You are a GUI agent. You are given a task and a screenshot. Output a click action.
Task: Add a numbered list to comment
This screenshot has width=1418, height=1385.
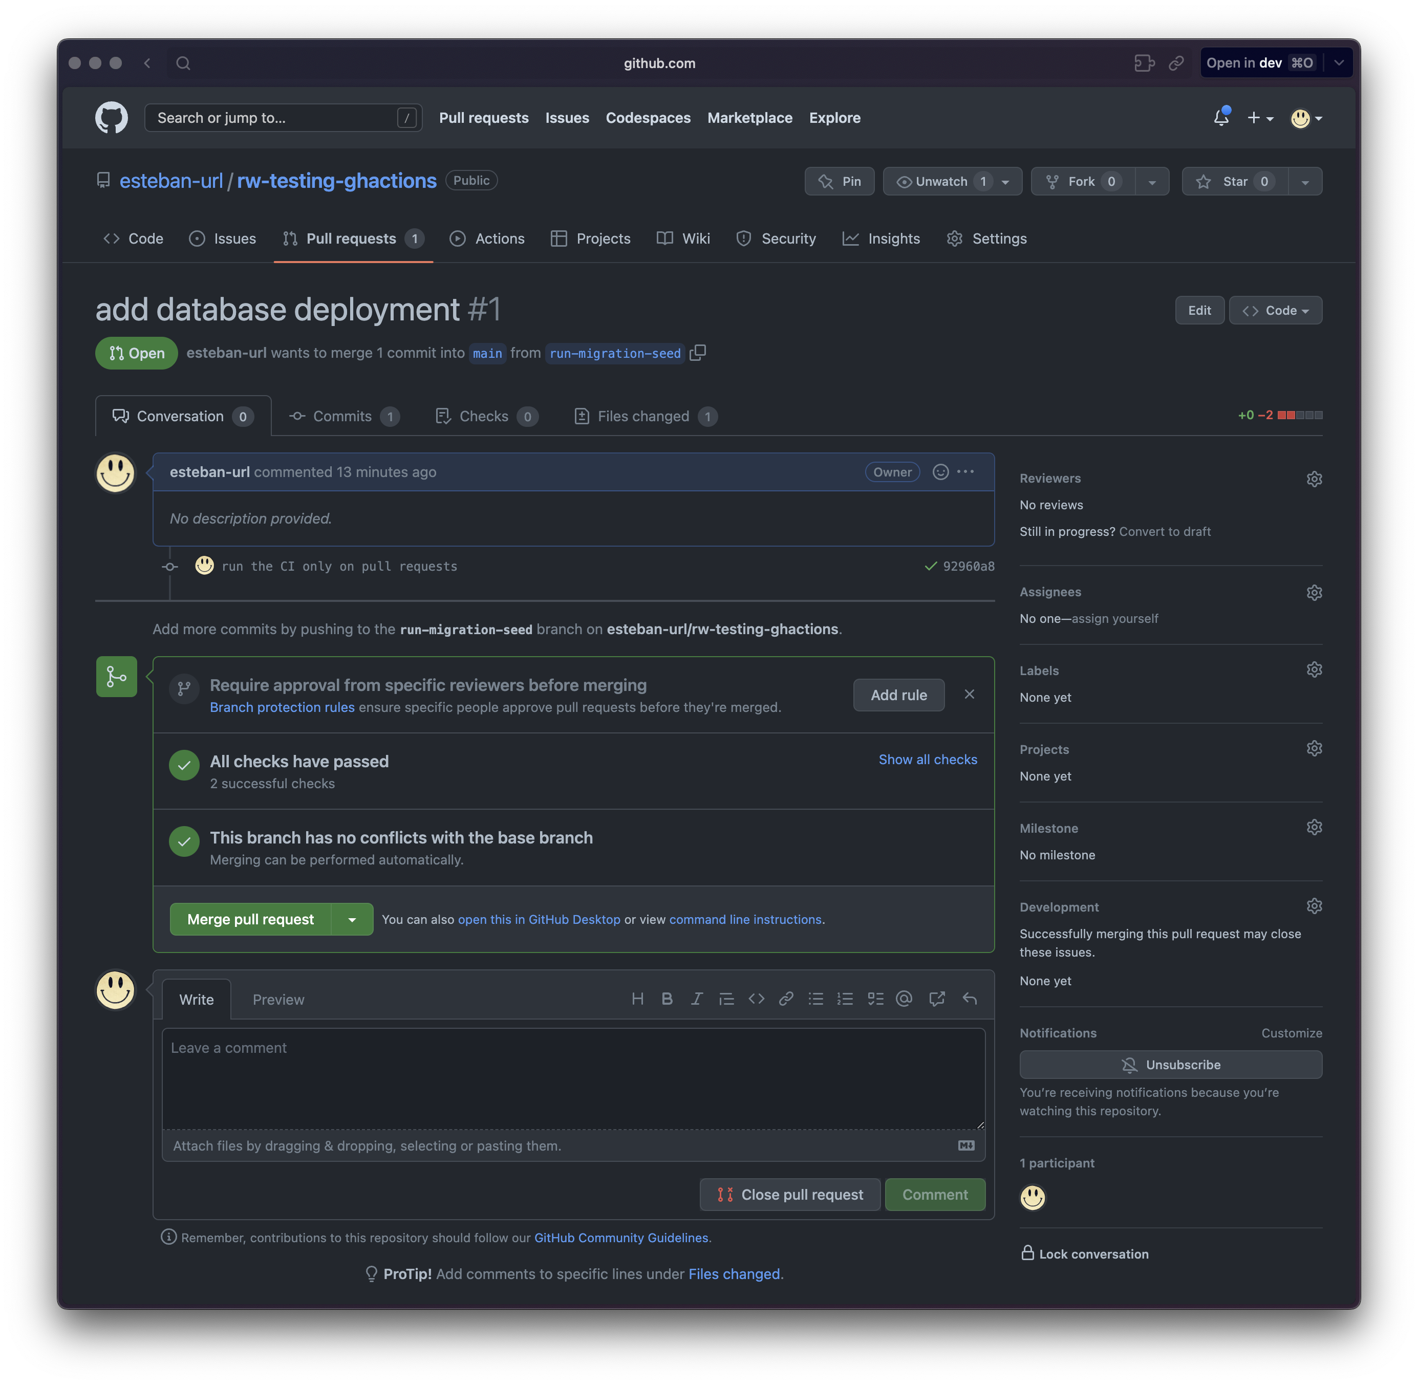coord(845,999)
